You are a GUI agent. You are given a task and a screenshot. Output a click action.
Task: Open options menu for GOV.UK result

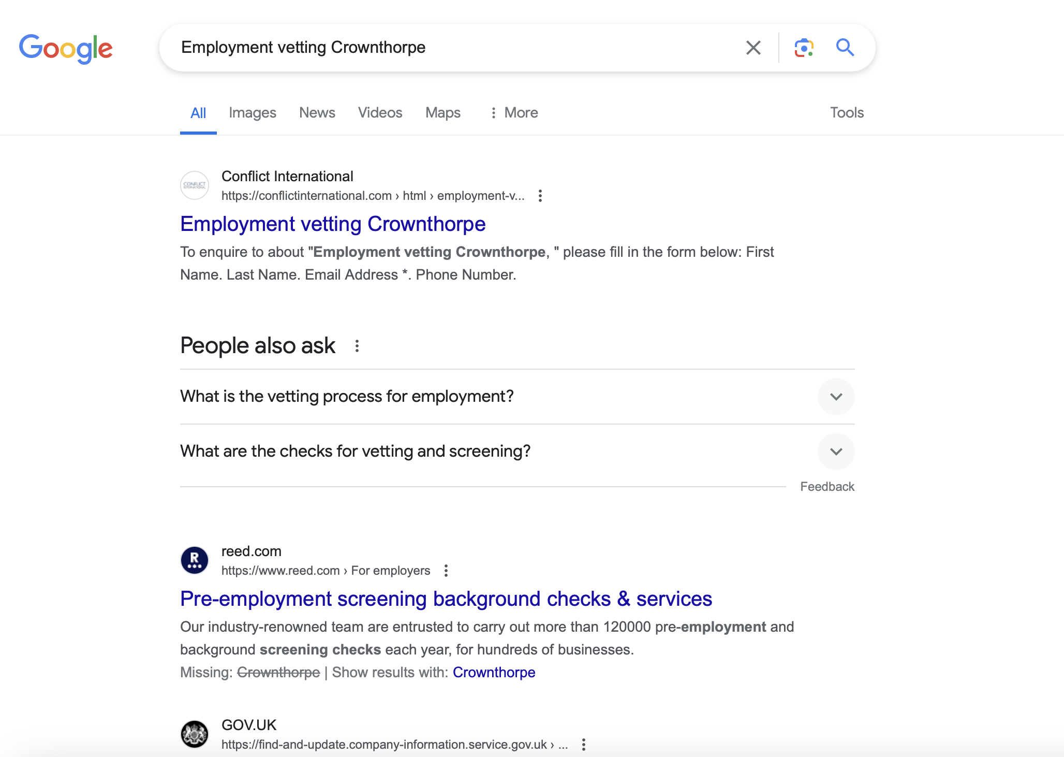pos(583,745)
